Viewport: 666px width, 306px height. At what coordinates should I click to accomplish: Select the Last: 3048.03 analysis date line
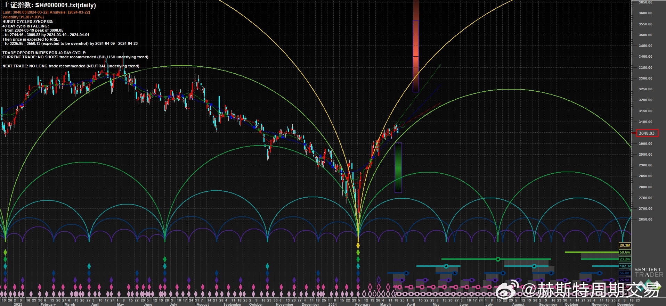[46, 12]
